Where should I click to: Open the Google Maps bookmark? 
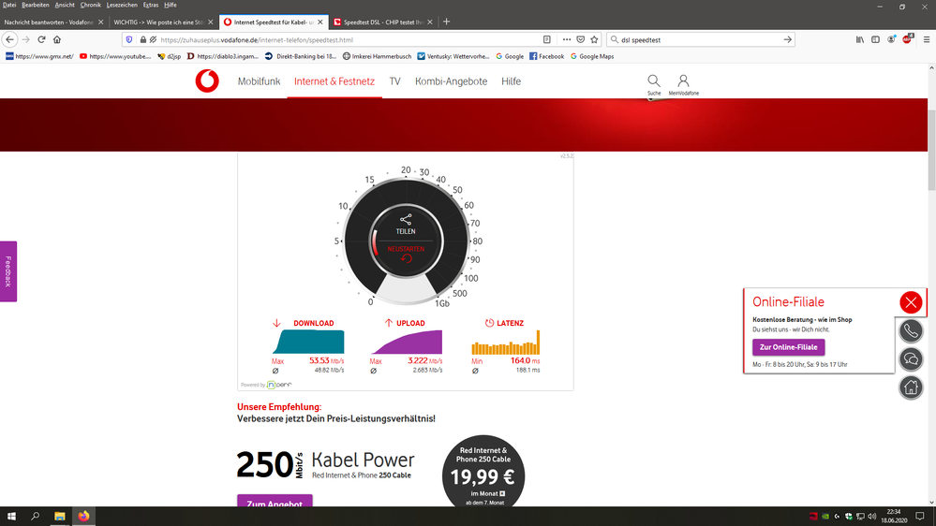pyautogui.click(x=591, y=56)
